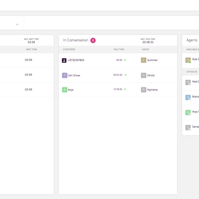Viewport: 199px width, 199px height.
Task: Click agent name Summer
Action: click(152, 60)
